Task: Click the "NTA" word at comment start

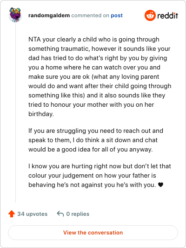Action: (34, 39)
